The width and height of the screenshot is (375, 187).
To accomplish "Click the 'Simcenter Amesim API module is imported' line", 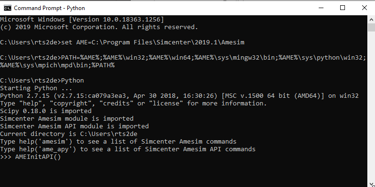I will pyautogui.click(x=74, y=126).
